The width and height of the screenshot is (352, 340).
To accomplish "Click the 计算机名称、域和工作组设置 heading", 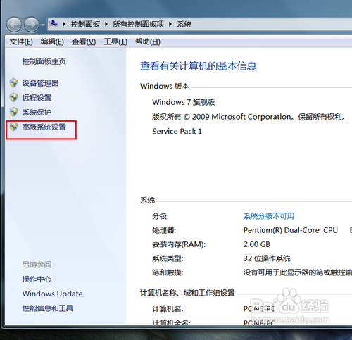I will [187, 293].
